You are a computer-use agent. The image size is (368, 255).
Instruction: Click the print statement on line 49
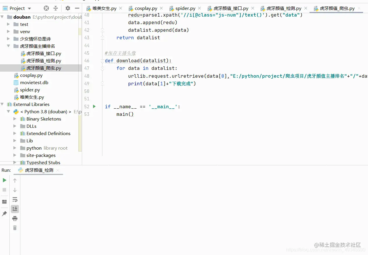[162, 84]
